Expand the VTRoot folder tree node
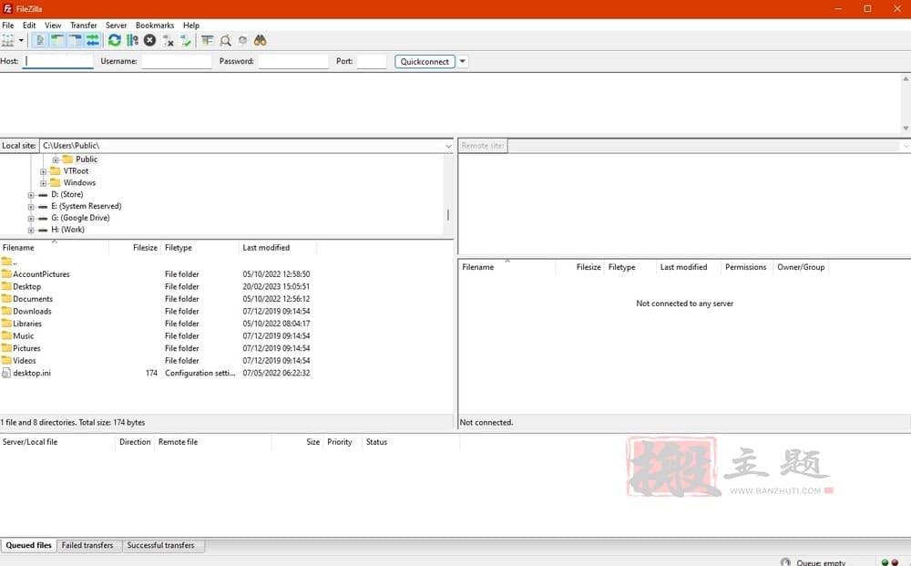The image size is (911, 566). click(43, 171)
